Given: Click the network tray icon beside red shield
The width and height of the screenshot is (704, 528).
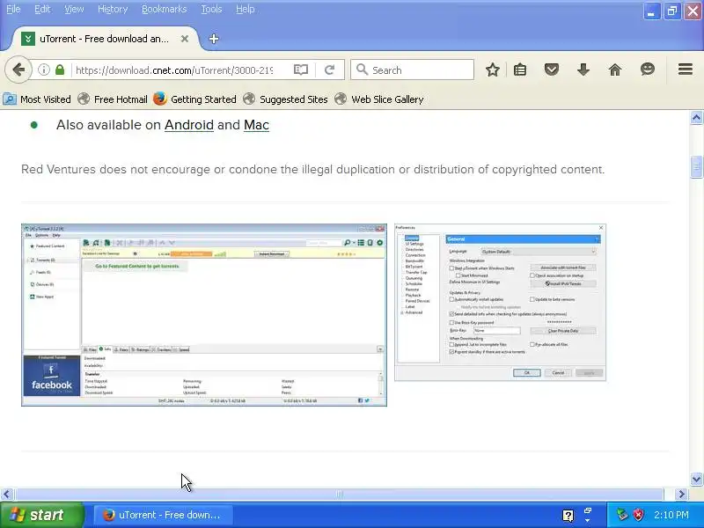Looking at the screenshot, I should tap(622, 515).
